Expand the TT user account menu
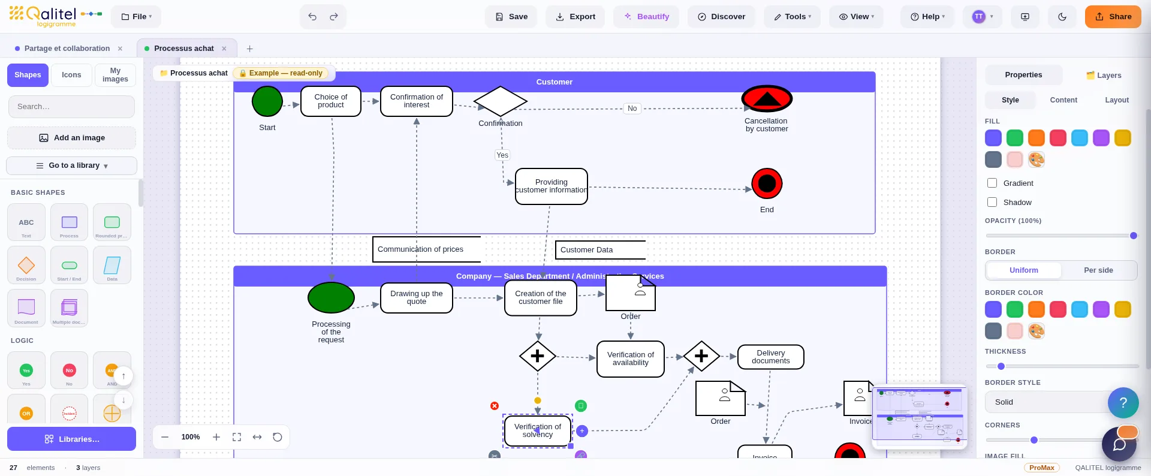 (x=983, y=17)
